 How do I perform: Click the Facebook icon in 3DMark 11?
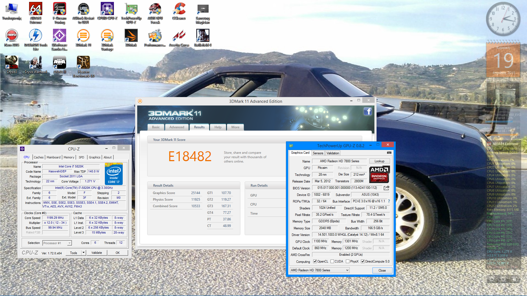(368, 111)
